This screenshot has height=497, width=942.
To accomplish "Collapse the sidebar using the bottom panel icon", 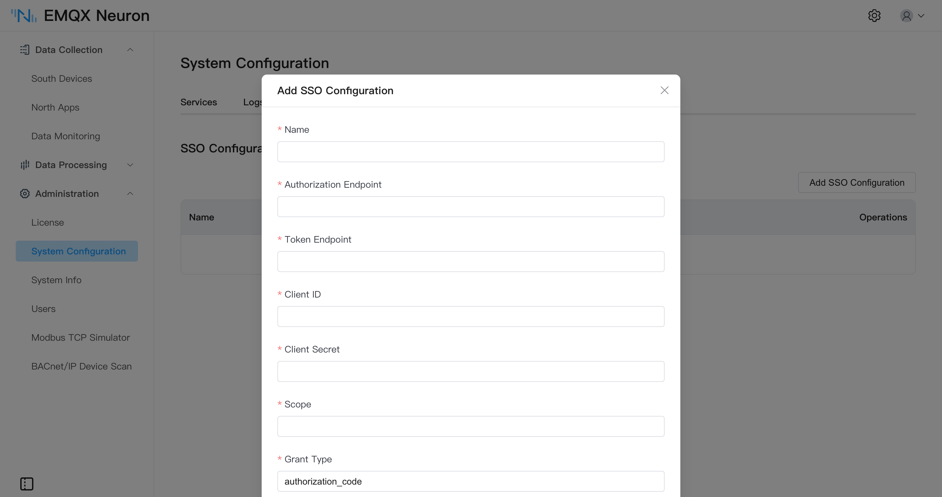I will pos(27,484).
